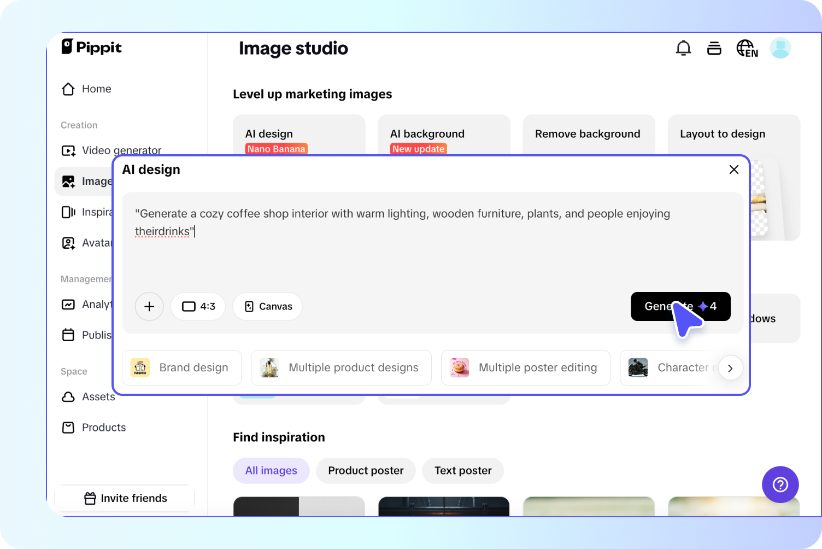This screenshot has height=549, width=822.
Task: Open the Avatar creation tool
Action: point(98,242)
